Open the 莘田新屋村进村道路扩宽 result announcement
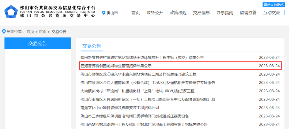 pyautogui.click(x=142, y=57)
